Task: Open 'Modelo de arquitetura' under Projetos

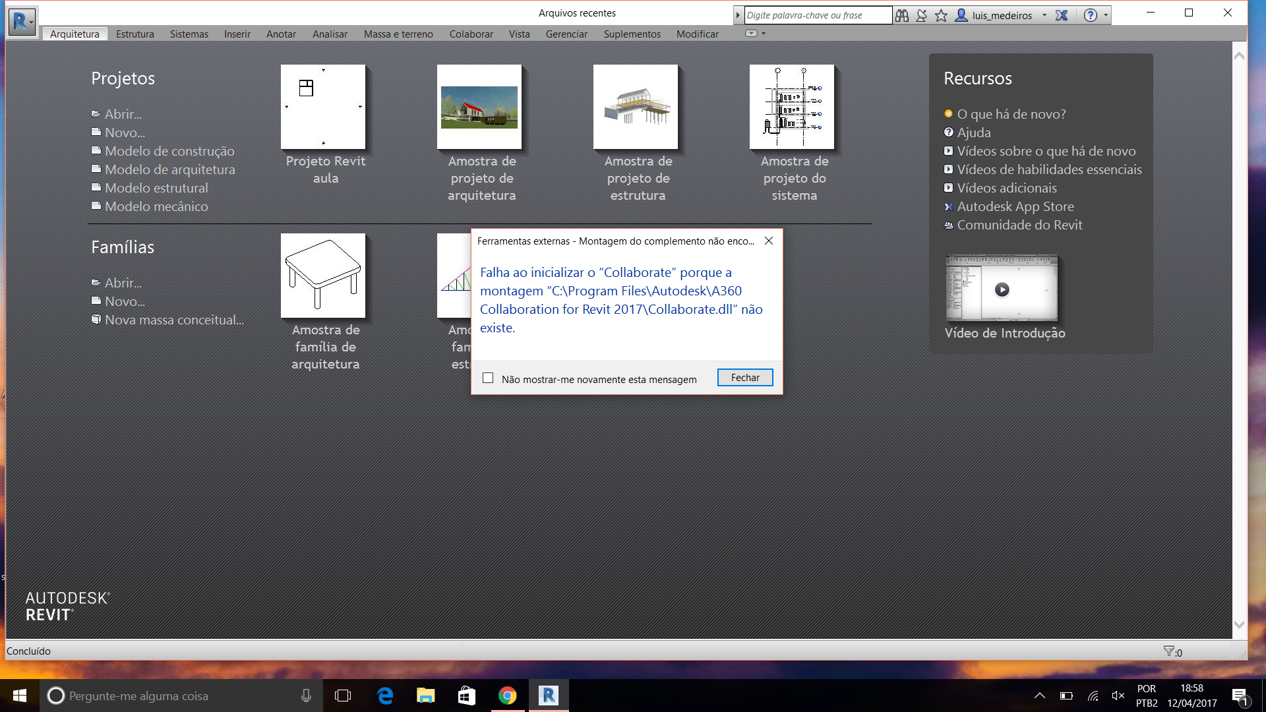Action: 170,169
